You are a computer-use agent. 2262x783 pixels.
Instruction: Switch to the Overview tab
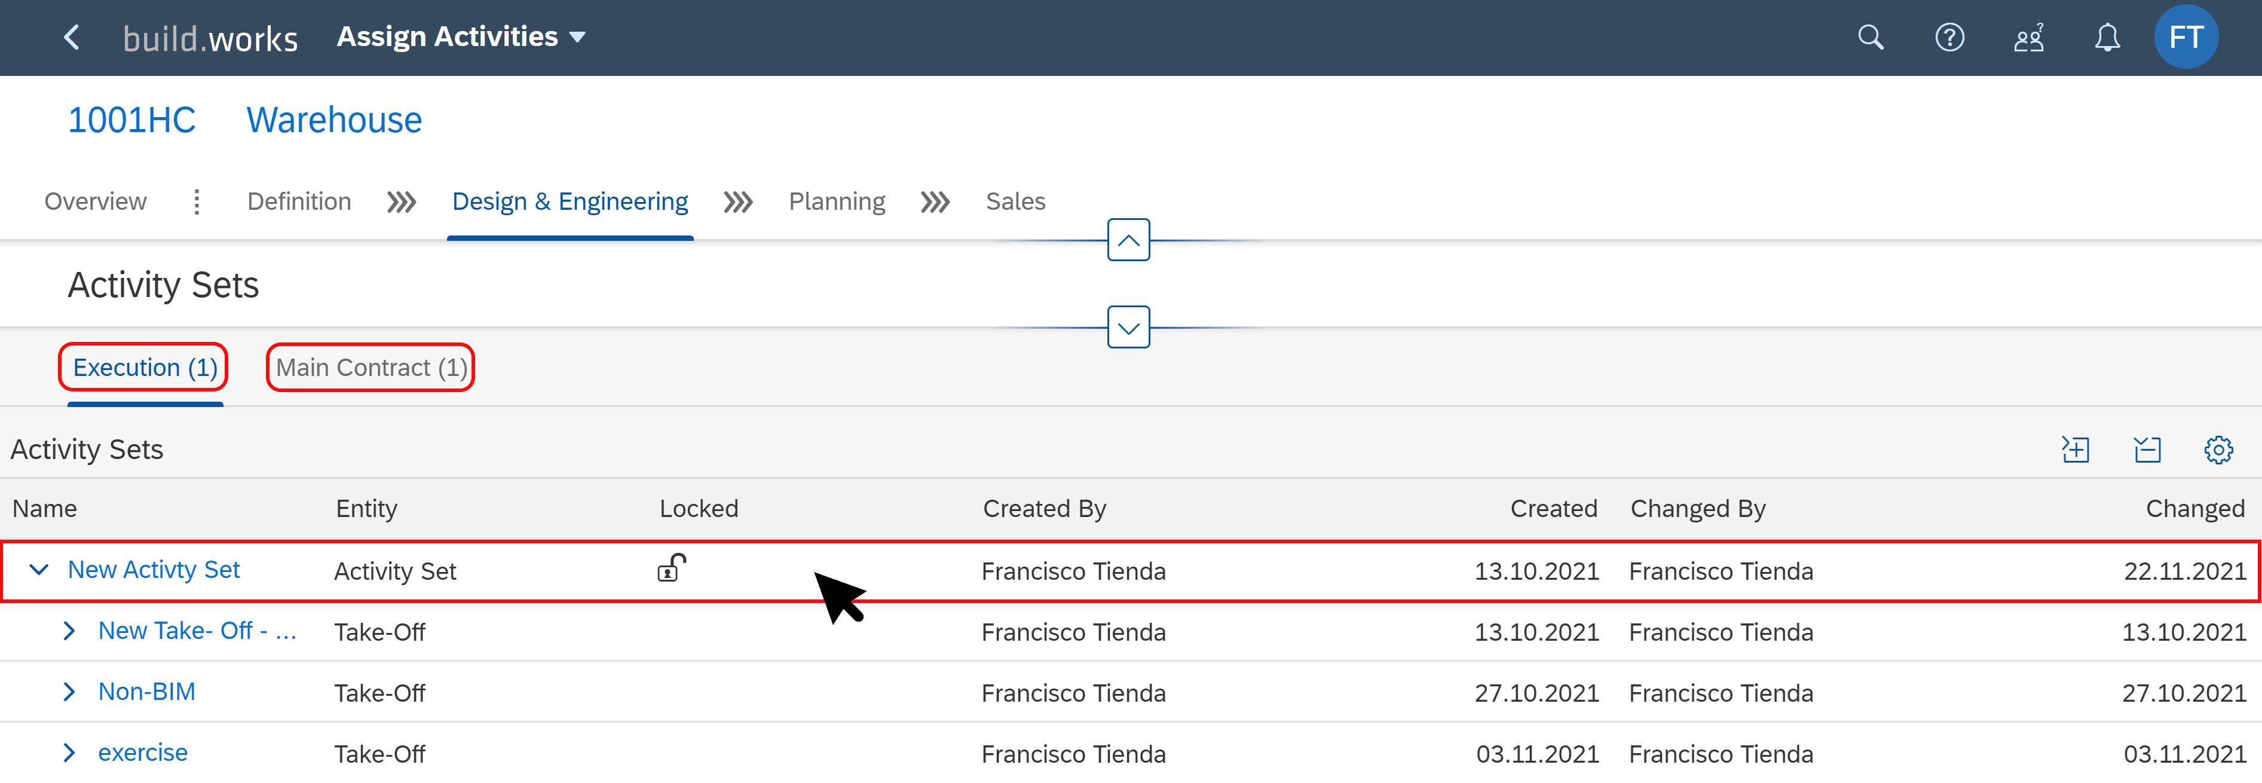point(95,202)
